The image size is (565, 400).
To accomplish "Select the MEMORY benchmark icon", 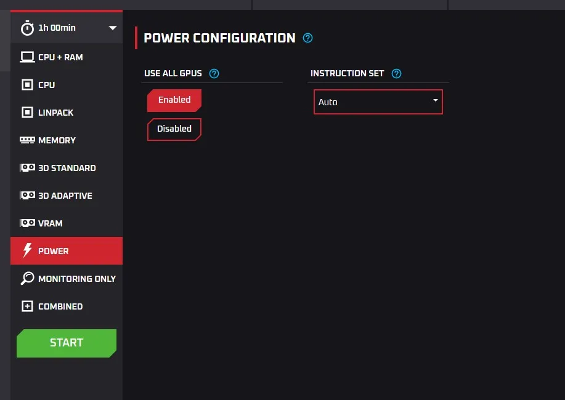I will (x=27, y=140).
